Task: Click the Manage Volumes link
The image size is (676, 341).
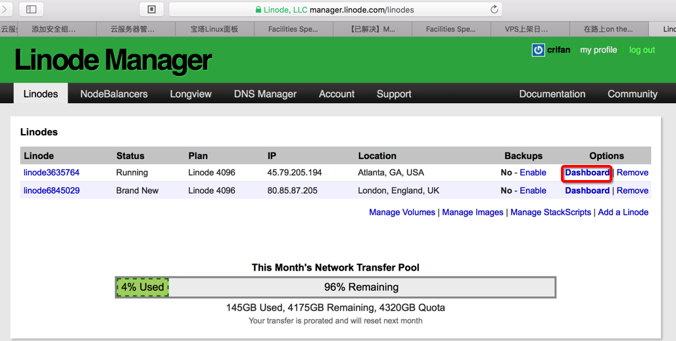Action: tap(402, 212)
